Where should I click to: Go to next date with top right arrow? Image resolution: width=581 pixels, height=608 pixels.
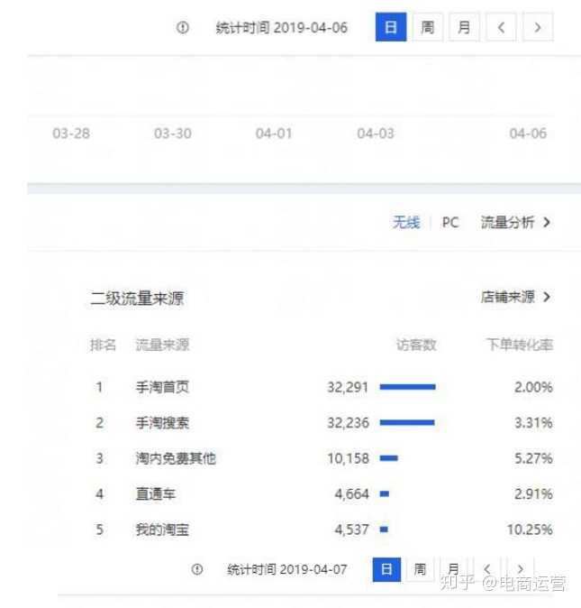[538, 27]
